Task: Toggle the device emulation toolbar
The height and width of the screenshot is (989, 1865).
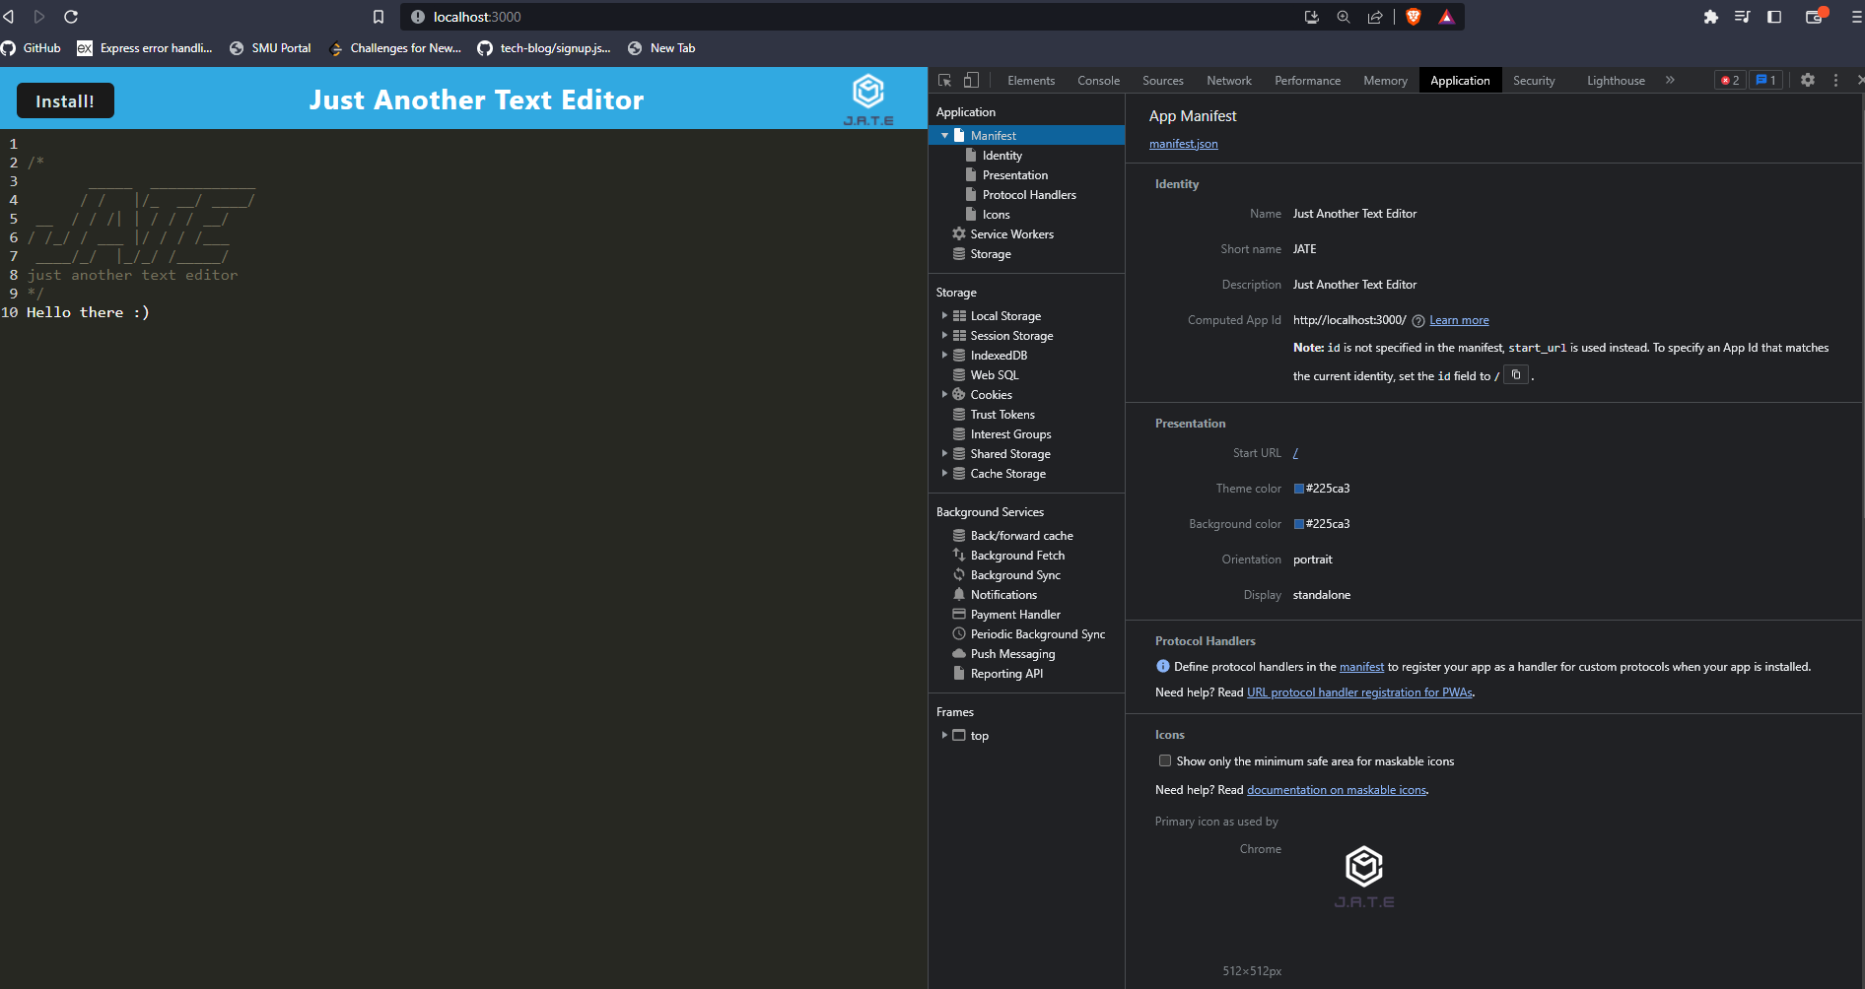Action: (970, 80)
